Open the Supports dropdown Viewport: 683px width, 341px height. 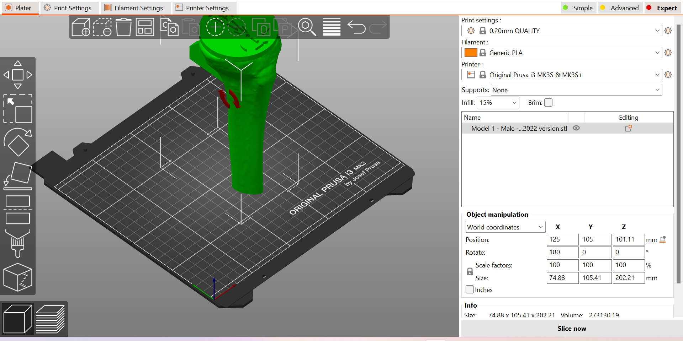(x=576, y=90)
